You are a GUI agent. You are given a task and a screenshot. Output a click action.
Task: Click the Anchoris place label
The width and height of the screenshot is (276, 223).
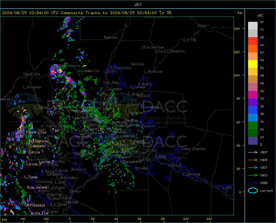click(x=79, y=170)
